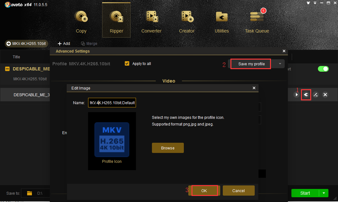
Task: Expand the Save my profile dropdown arrow
Action: [x=280, y=64]
